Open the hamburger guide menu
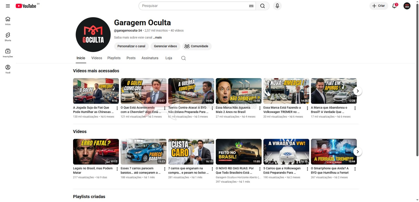Viewport: 419px width, 202px height. (8, 6)
